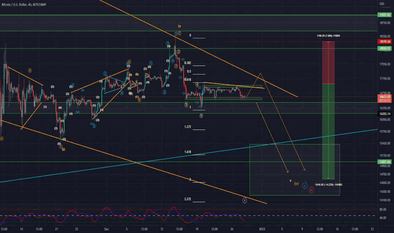Select the green 19001.82 price label

(x=385, y=15)
